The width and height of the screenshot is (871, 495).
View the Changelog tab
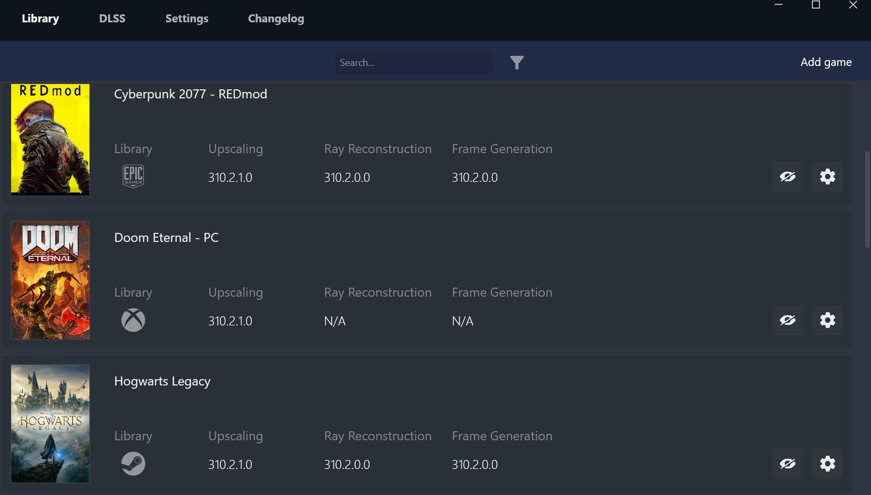click(276, 19)
